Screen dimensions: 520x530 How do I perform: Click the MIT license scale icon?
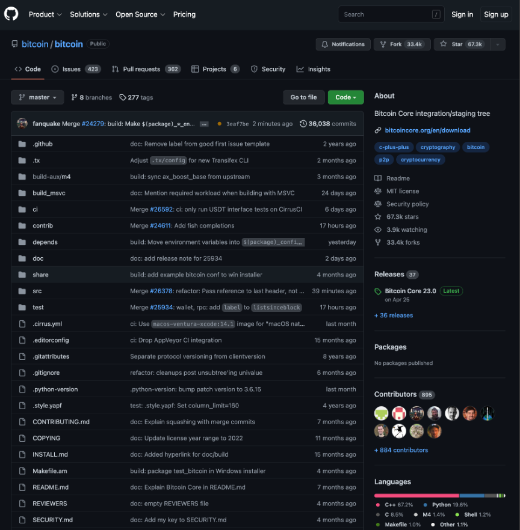(378, 191)
